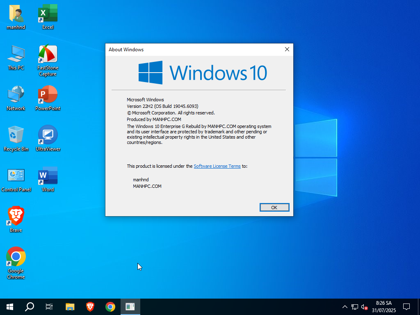This screenshot has height=315, width=420.
Task: Open the Software License Terms link
Action: pyautogui.click(x=217, y=166)
